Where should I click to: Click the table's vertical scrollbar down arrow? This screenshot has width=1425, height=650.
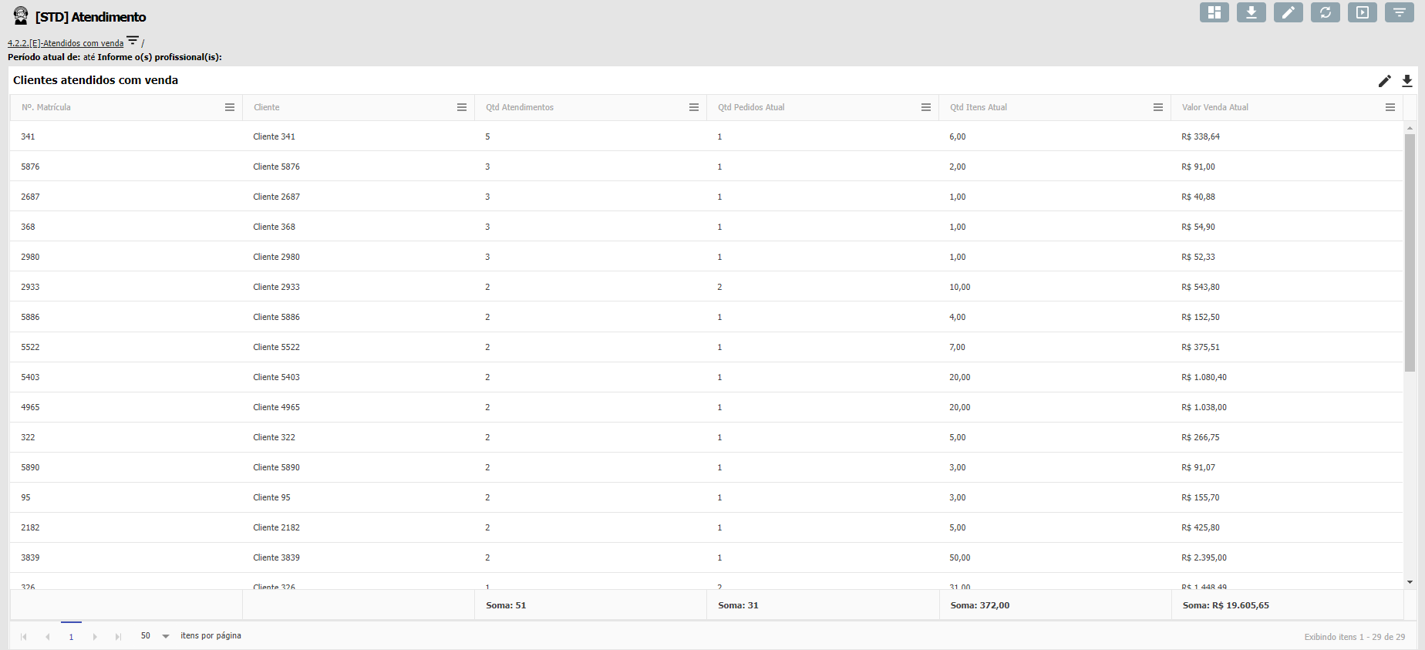pos(1410,582)
